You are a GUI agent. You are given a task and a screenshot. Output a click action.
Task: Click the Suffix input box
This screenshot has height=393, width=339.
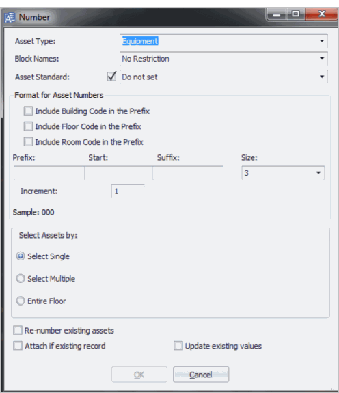188,173
